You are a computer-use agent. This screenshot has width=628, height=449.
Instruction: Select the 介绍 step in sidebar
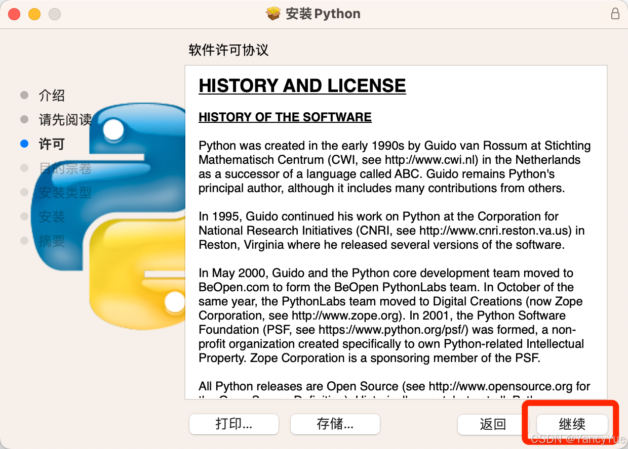coord(52,96)
